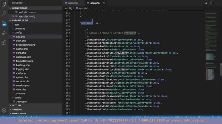Click ViewServiceProvider on line 163
Viewport: 222px width, 124px height.
[x=119, y=110]
